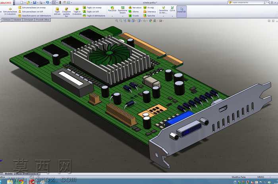Click the Print icon in quick toolbar
This screenshot has height=184, width=278.
tap(41, 2)
